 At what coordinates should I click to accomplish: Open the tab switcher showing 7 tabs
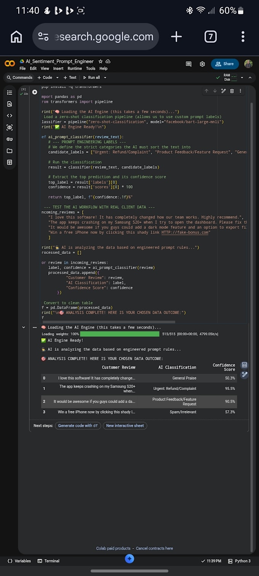point(211,37)
